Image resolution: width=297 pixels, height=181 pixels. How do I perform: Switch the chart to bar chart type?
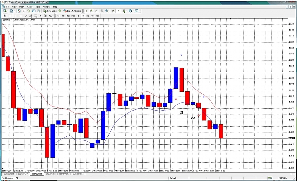tap(86, 11)
